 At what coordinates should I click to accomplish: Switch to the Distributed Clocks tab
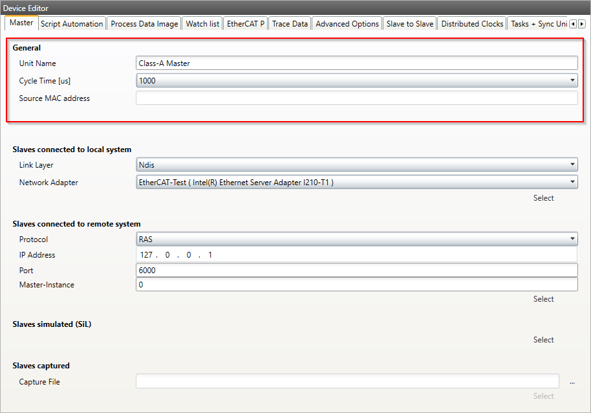[x=472, y=24]
